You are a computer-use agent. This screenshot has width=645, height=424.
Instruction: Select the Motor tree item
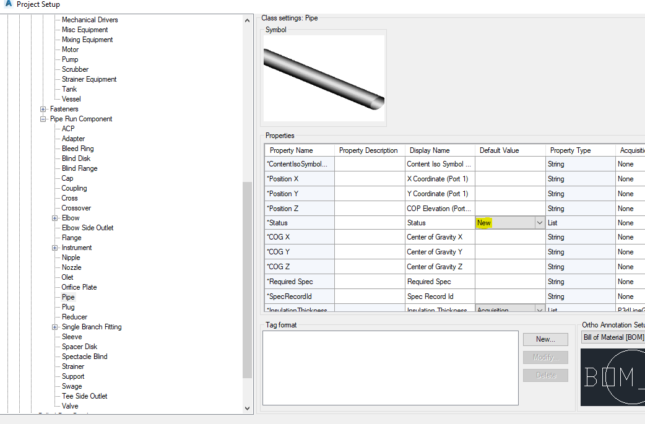[70, 50]
